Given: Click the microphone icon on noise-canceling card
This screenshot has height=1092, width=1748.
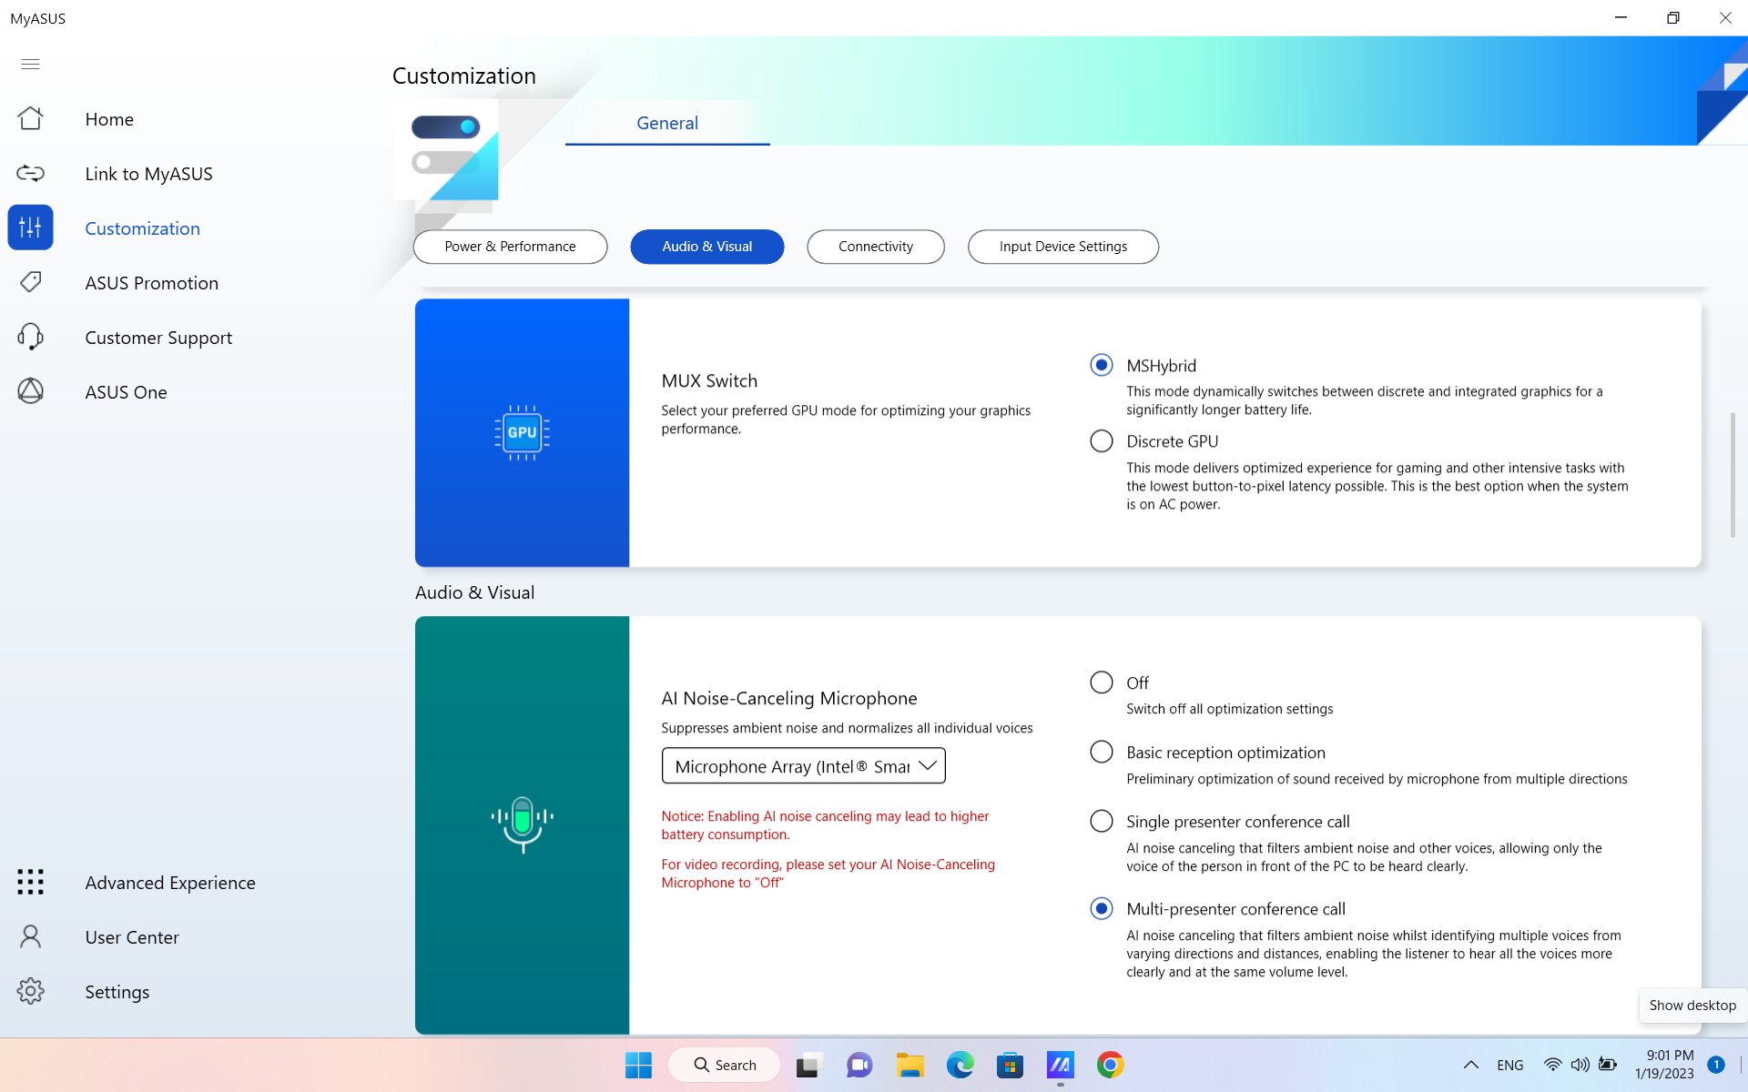Looking at the screenshot, I should pyautogui.click(x=522, y=824).
